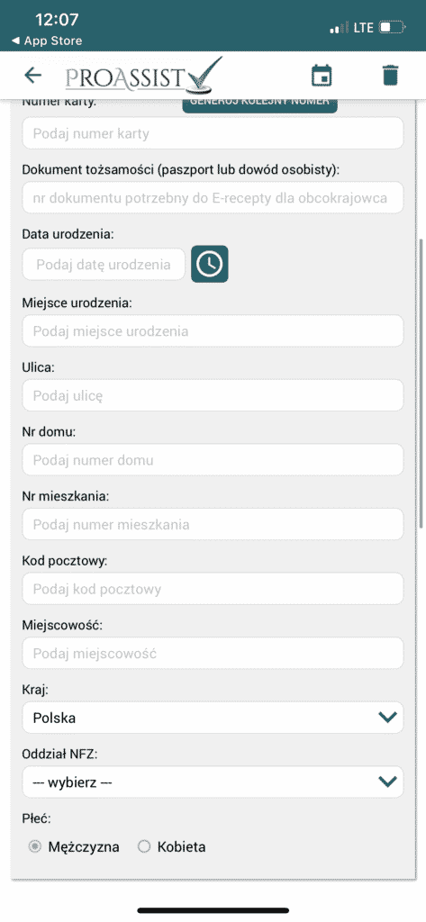This screenshot has height=922, width=426.
Task: Tap the ProAssist logo
Action: point(144,76)
